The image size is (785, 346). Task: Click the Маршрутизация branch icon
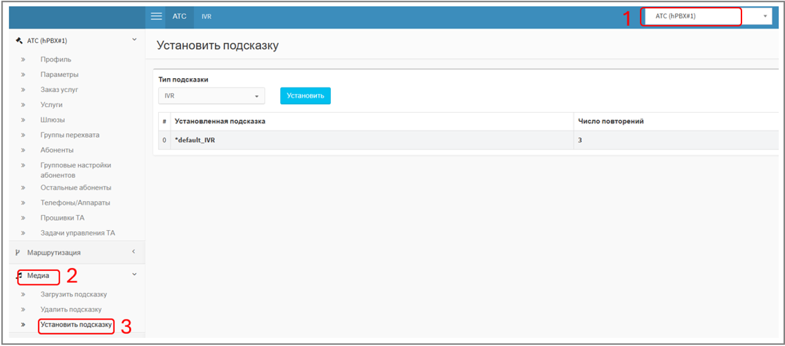pos(18,252)
